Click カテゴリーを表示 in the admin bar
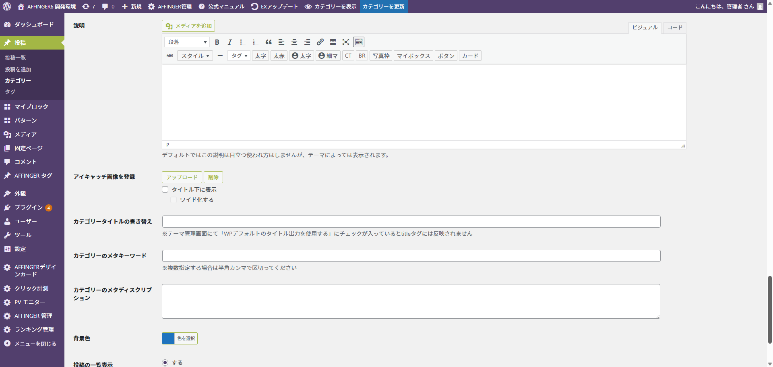Image resolution: width=773 pixels, height=367 pixels. pyautogui.click(x=331, y=6)
